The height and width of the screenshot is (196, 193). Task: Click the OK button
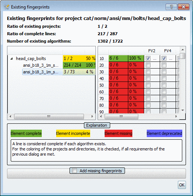pyautogui.click(x=182, y=185)
